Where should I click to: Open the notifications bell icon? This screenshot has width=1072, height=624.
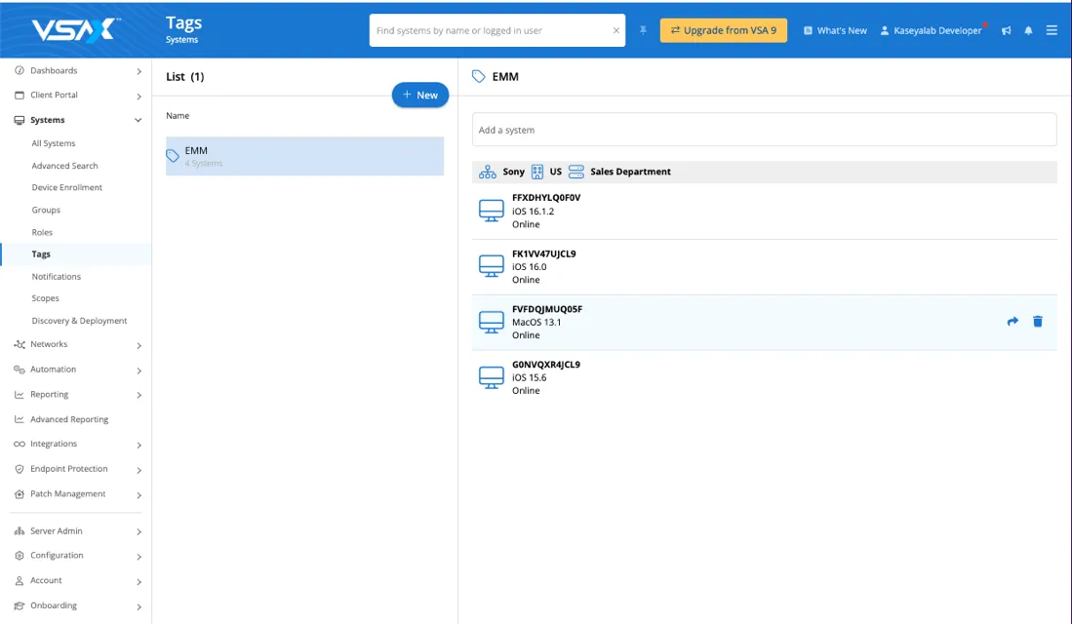1028,30
